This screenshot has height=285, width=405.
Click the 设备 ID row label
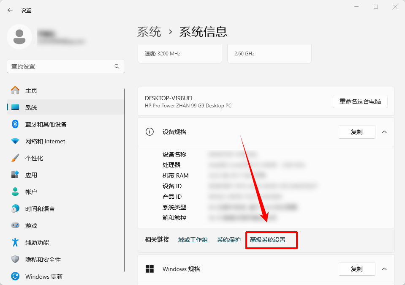tap(172, 186)
